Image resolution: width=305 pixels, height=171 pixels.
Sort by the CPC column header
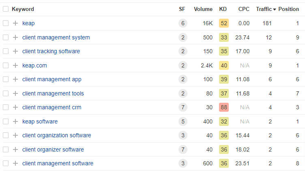244,9
